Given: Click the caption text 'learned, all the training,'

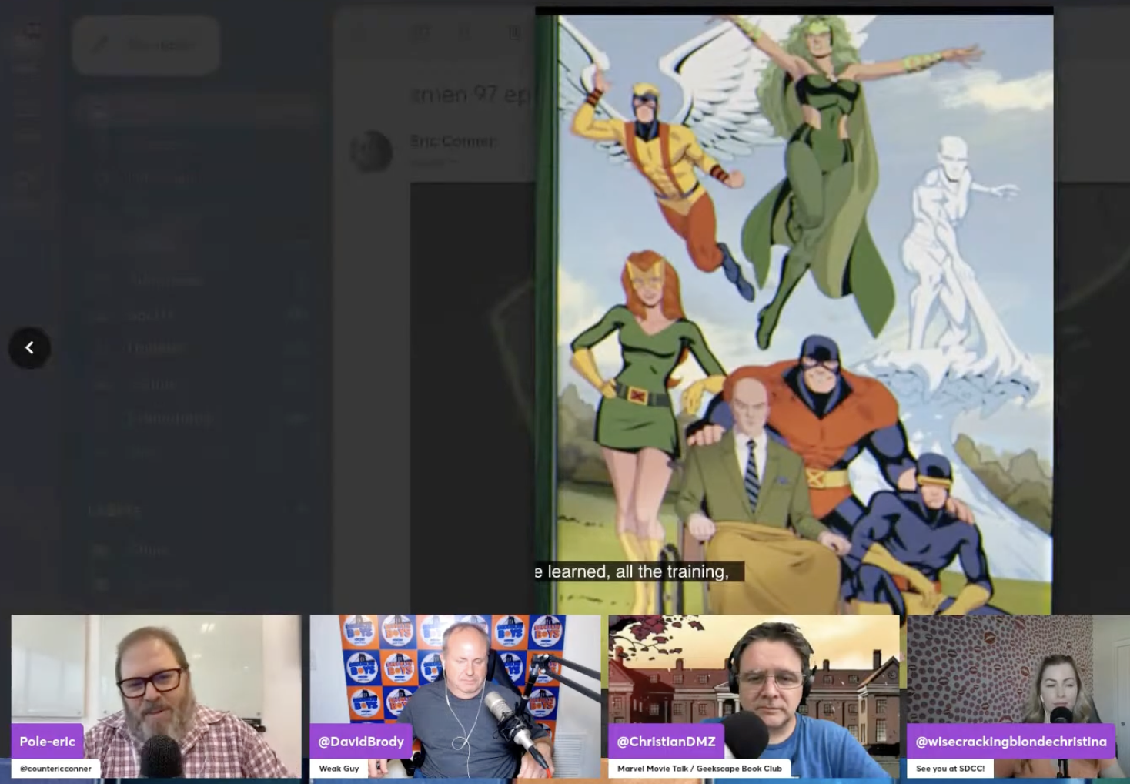Looking at the screenshot, I should (638, 571).
